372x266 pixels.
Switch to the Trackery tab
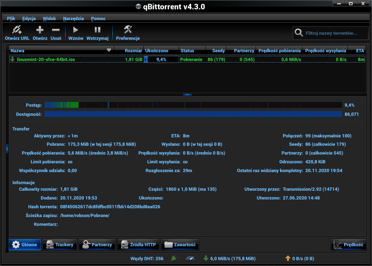[x=60, y=244]
